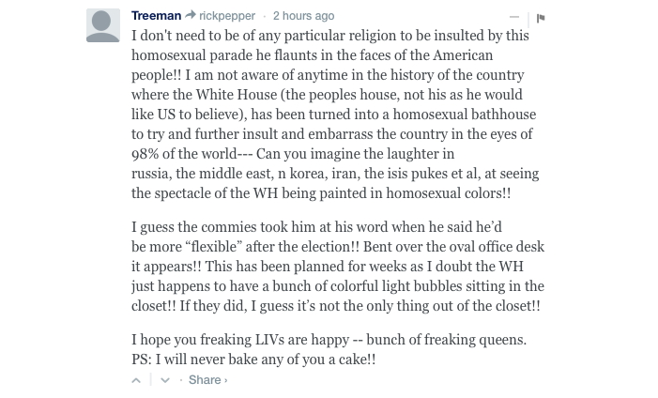Open the Share options
Viewport: 658px width, 398px height.
tap(205, 380)
